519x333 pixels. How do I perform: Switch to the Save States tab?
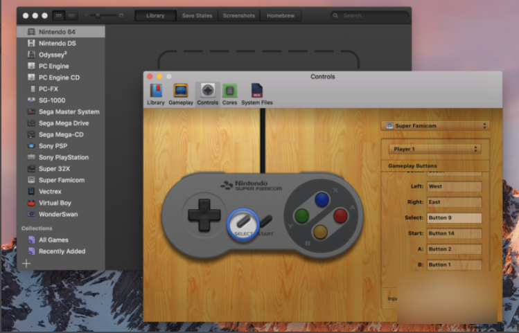(x=197, y=15)
